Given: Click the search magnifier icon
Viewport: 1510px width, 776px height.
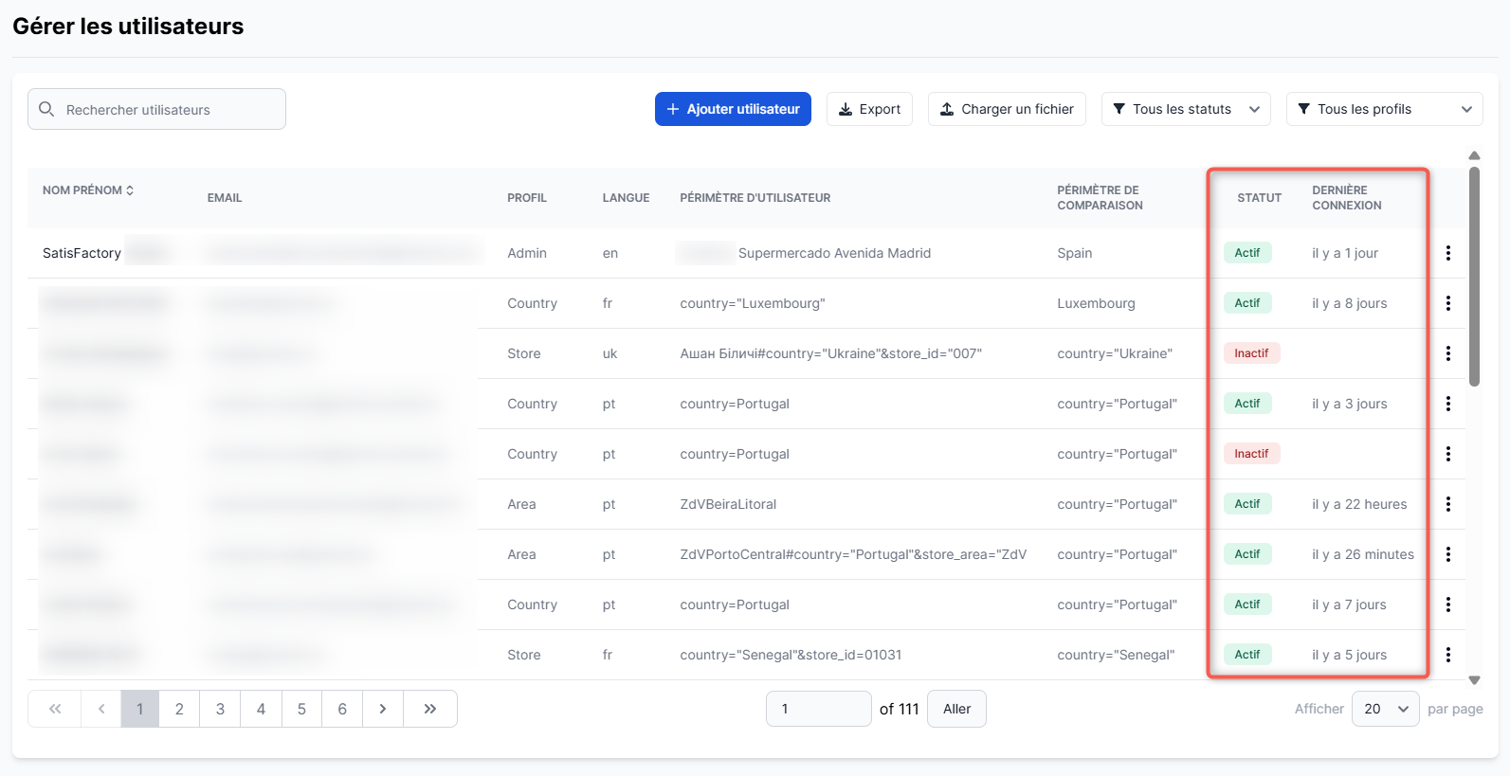Looking at the screenshot, I should click(46, 110).
